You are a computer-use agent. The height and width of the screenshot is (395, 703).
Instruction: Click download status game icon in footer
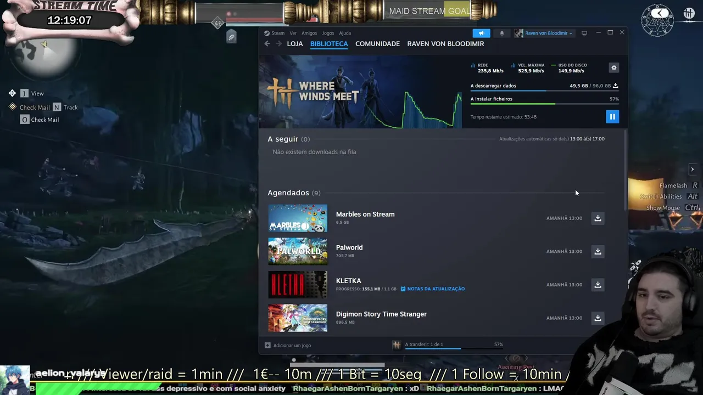click(396, 345)
